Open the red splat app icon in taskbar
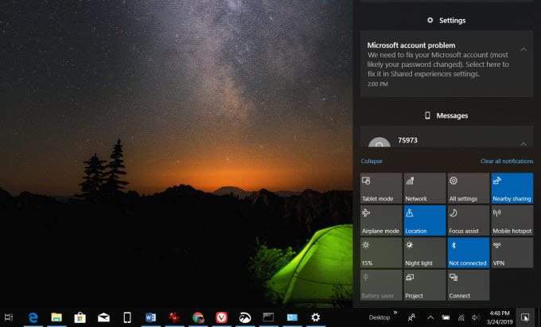 [174, 317]
